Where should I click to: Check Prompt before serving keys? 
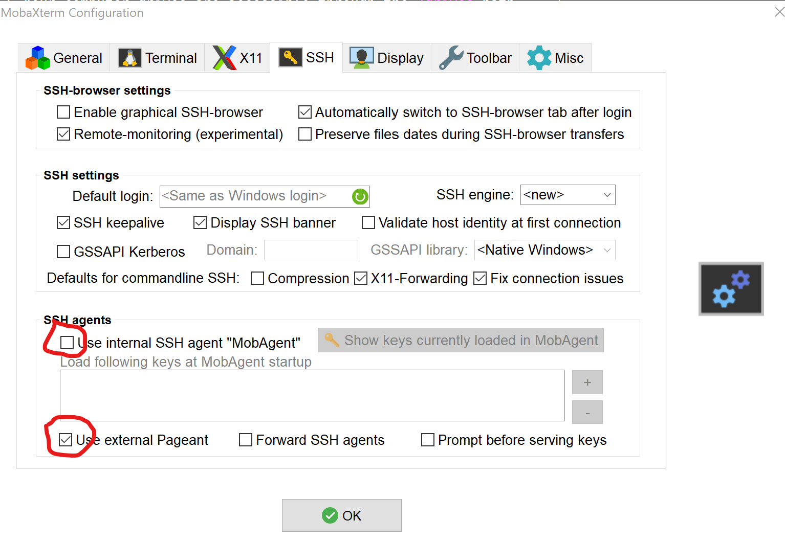click(428, 440)
